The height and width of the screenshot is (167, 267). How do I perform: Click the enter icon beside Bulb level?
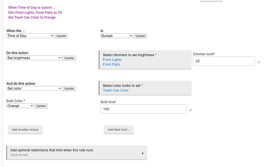[190, 110]
